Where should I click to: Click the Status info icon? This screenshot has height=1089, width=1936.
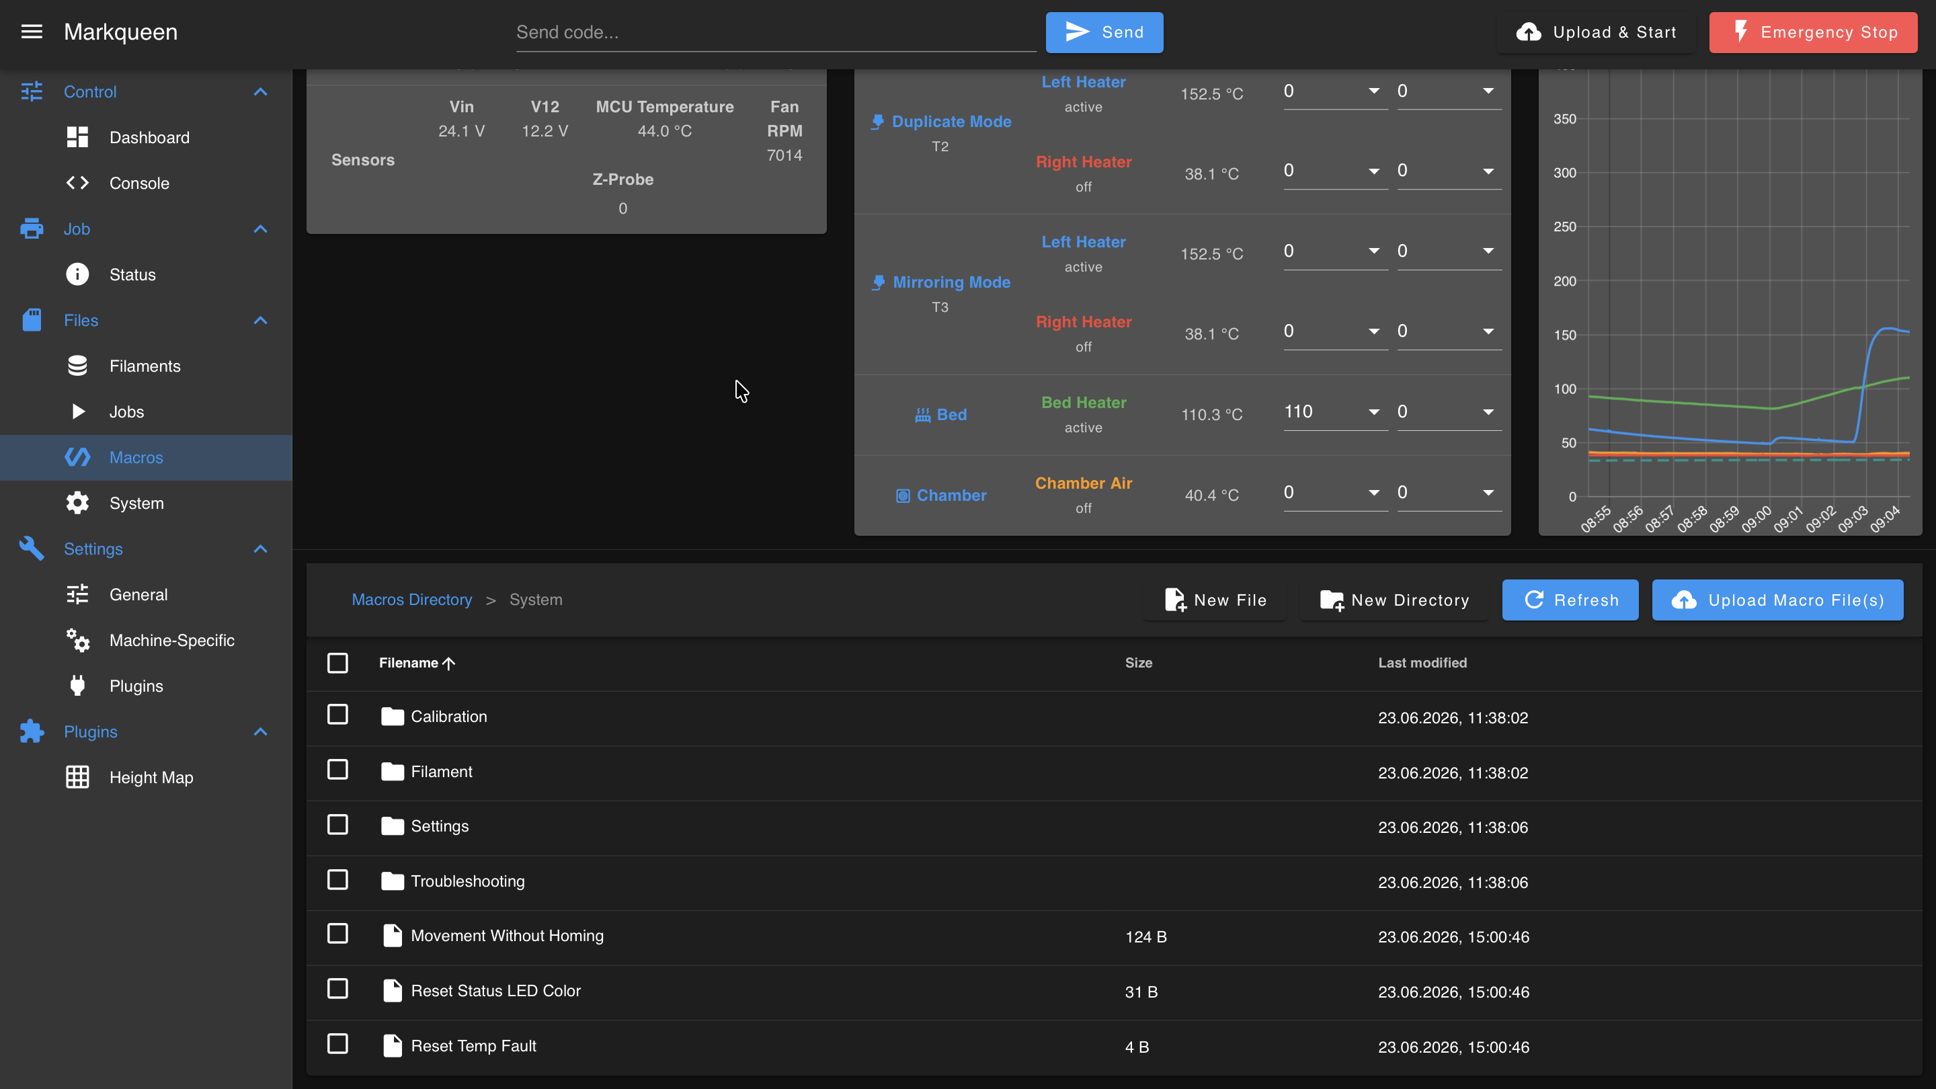pyautogui.click(x=77, y=274)
